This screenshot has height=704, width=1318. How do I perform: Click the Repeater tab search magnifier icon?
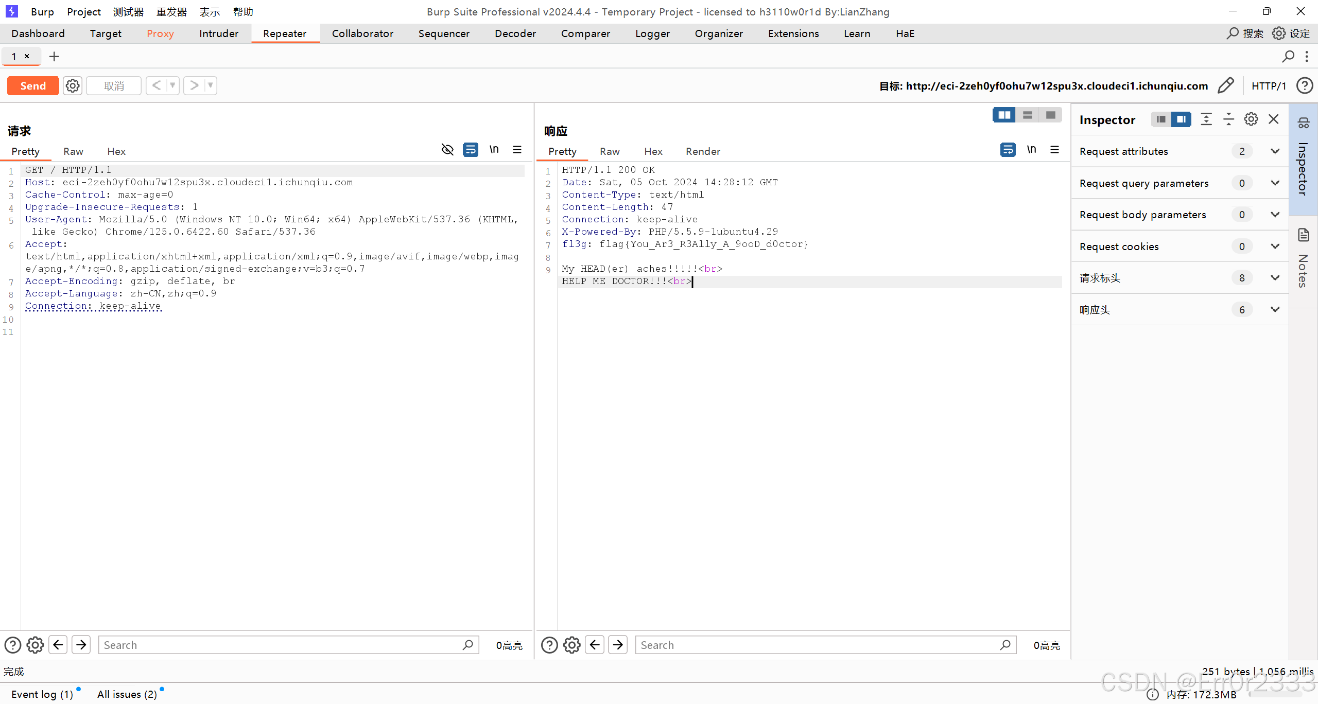coord(1288,57)
